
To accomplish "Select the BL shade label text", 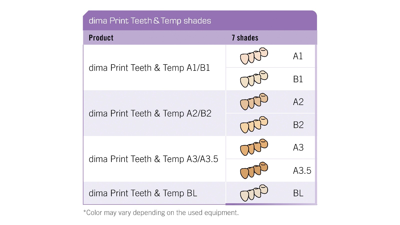I will point(298,193).
